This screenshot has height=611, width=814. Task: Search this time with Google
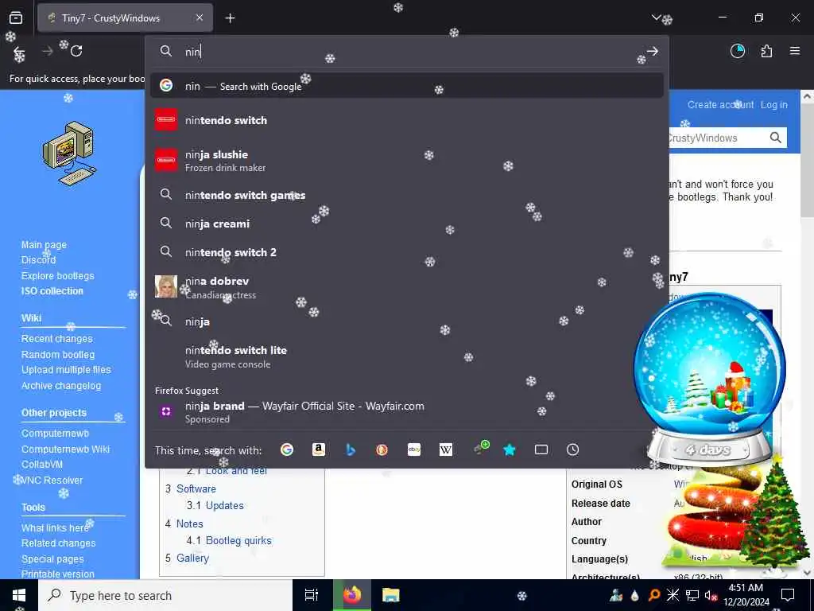(286, 449)
